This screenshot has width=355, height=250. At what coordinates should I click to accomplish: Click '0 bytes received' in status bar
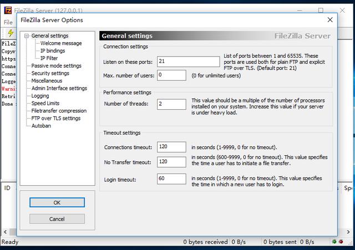(205, 242)
